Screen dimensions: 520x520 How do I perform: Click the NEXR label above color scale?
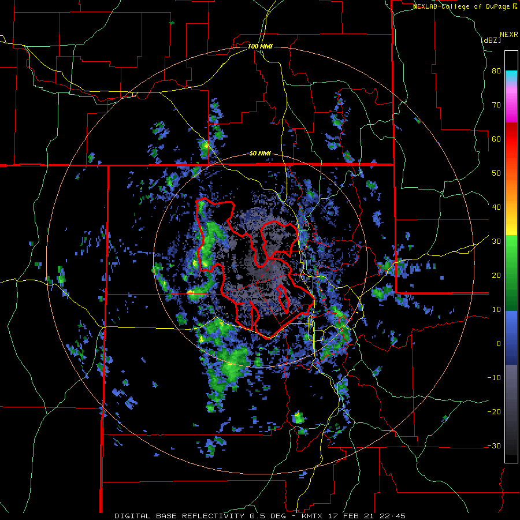[508, 35]
